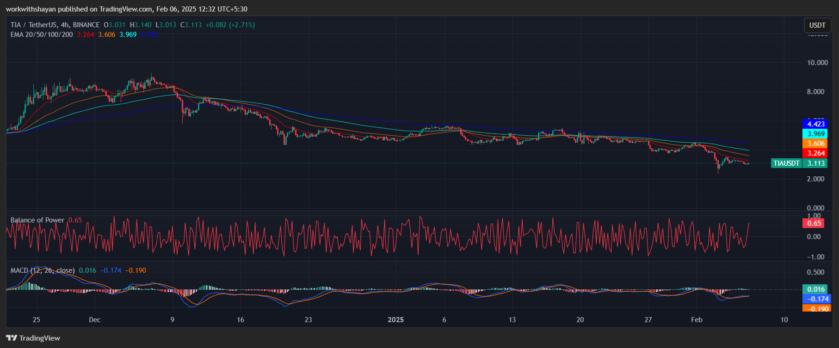Open the USDT currency selector
This screenshot has width=839, height=348.
click(x=817, y=25)
